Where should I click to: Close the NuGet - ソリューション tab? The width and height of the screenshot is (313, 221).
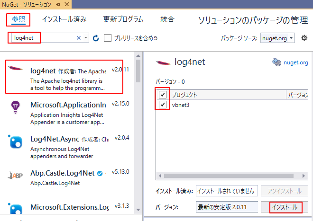pos(67,4)
